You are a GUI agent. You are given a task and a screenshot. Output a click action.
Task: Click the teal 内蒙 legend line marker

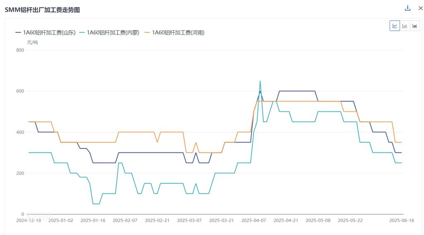[82, 32]
